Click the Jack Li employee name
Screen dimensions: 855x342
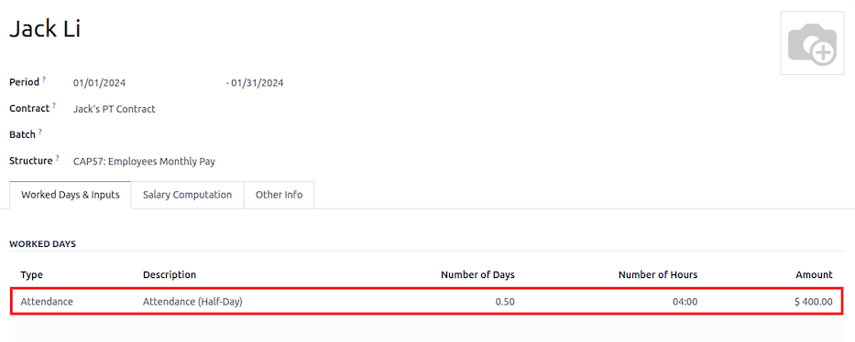coord(45,28)
